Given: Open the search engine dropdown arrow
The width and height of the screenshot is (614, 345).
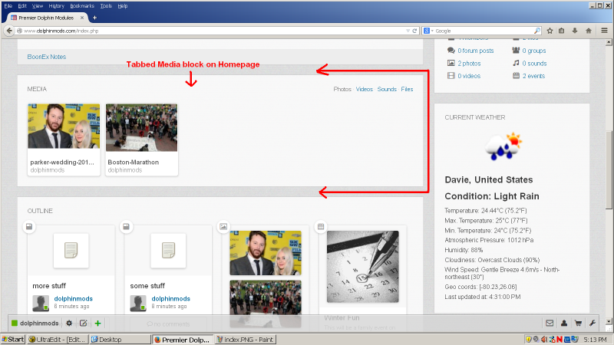Looking at the screenshot, I should [x=432, y=31].
